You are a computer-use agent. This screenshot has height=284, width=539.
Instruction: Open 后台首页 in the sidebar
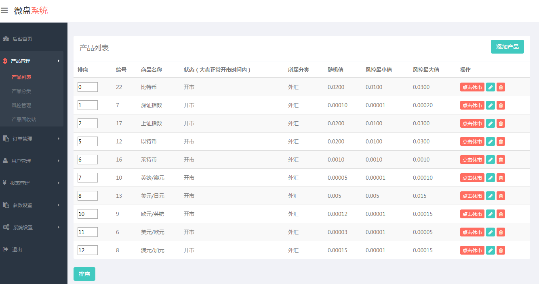[22, 39]
